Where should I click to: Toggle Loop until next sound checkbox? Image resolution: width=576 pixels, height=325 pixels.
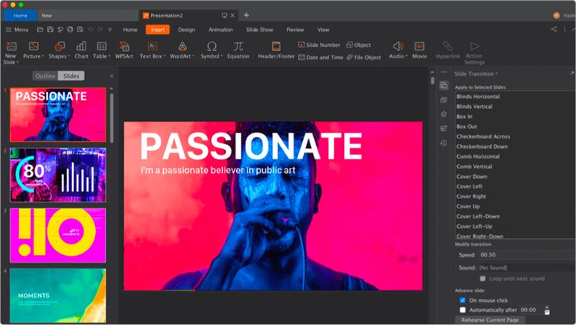point(483,278)
